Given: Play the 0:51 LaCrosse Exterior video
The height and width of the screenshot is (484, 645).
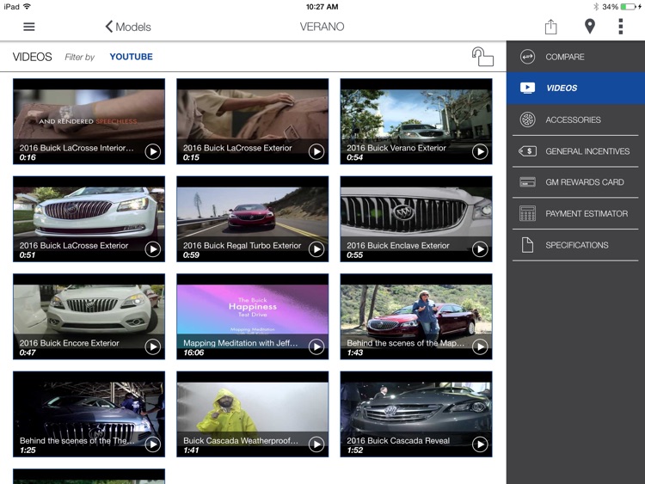Looking at the screenshot, I should 152,249.
